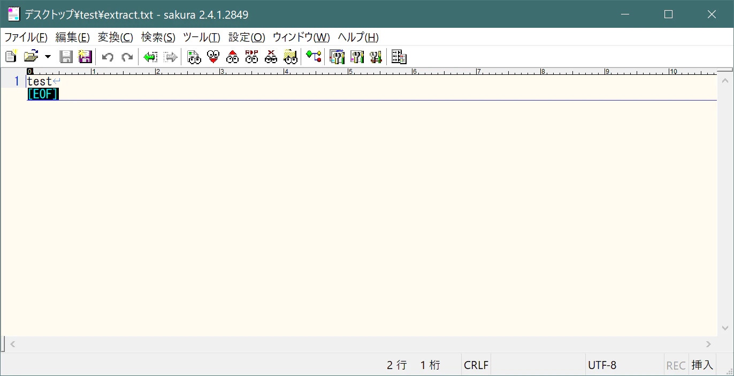The image size is (734, 376).
Task: Click the rightmost toolbar list icon
Action: pyautogui.click(x=399, y=57)
